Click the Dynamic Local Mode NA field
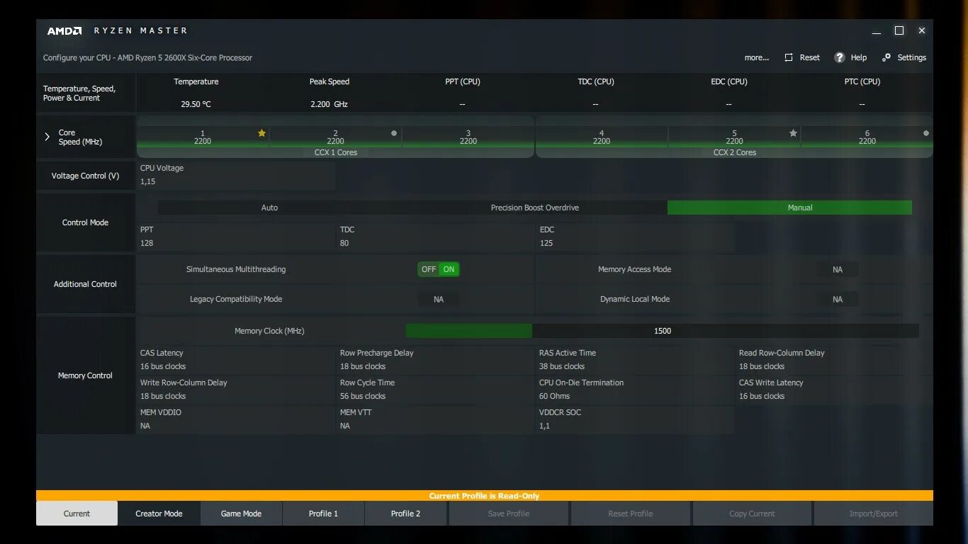The width and height of the screenshot is (968, 544). (x=838, y=299)
